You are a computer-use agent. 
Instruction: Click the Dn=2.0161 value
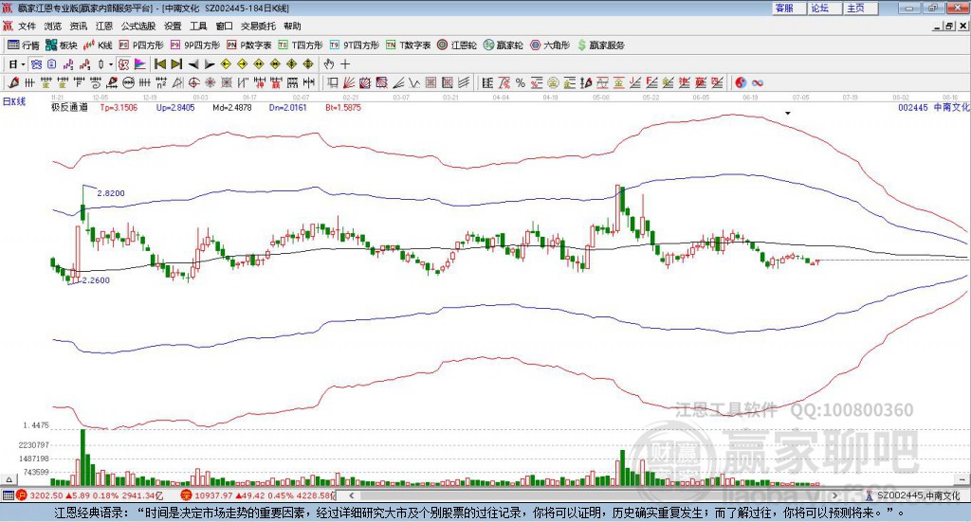click(288, 108)
